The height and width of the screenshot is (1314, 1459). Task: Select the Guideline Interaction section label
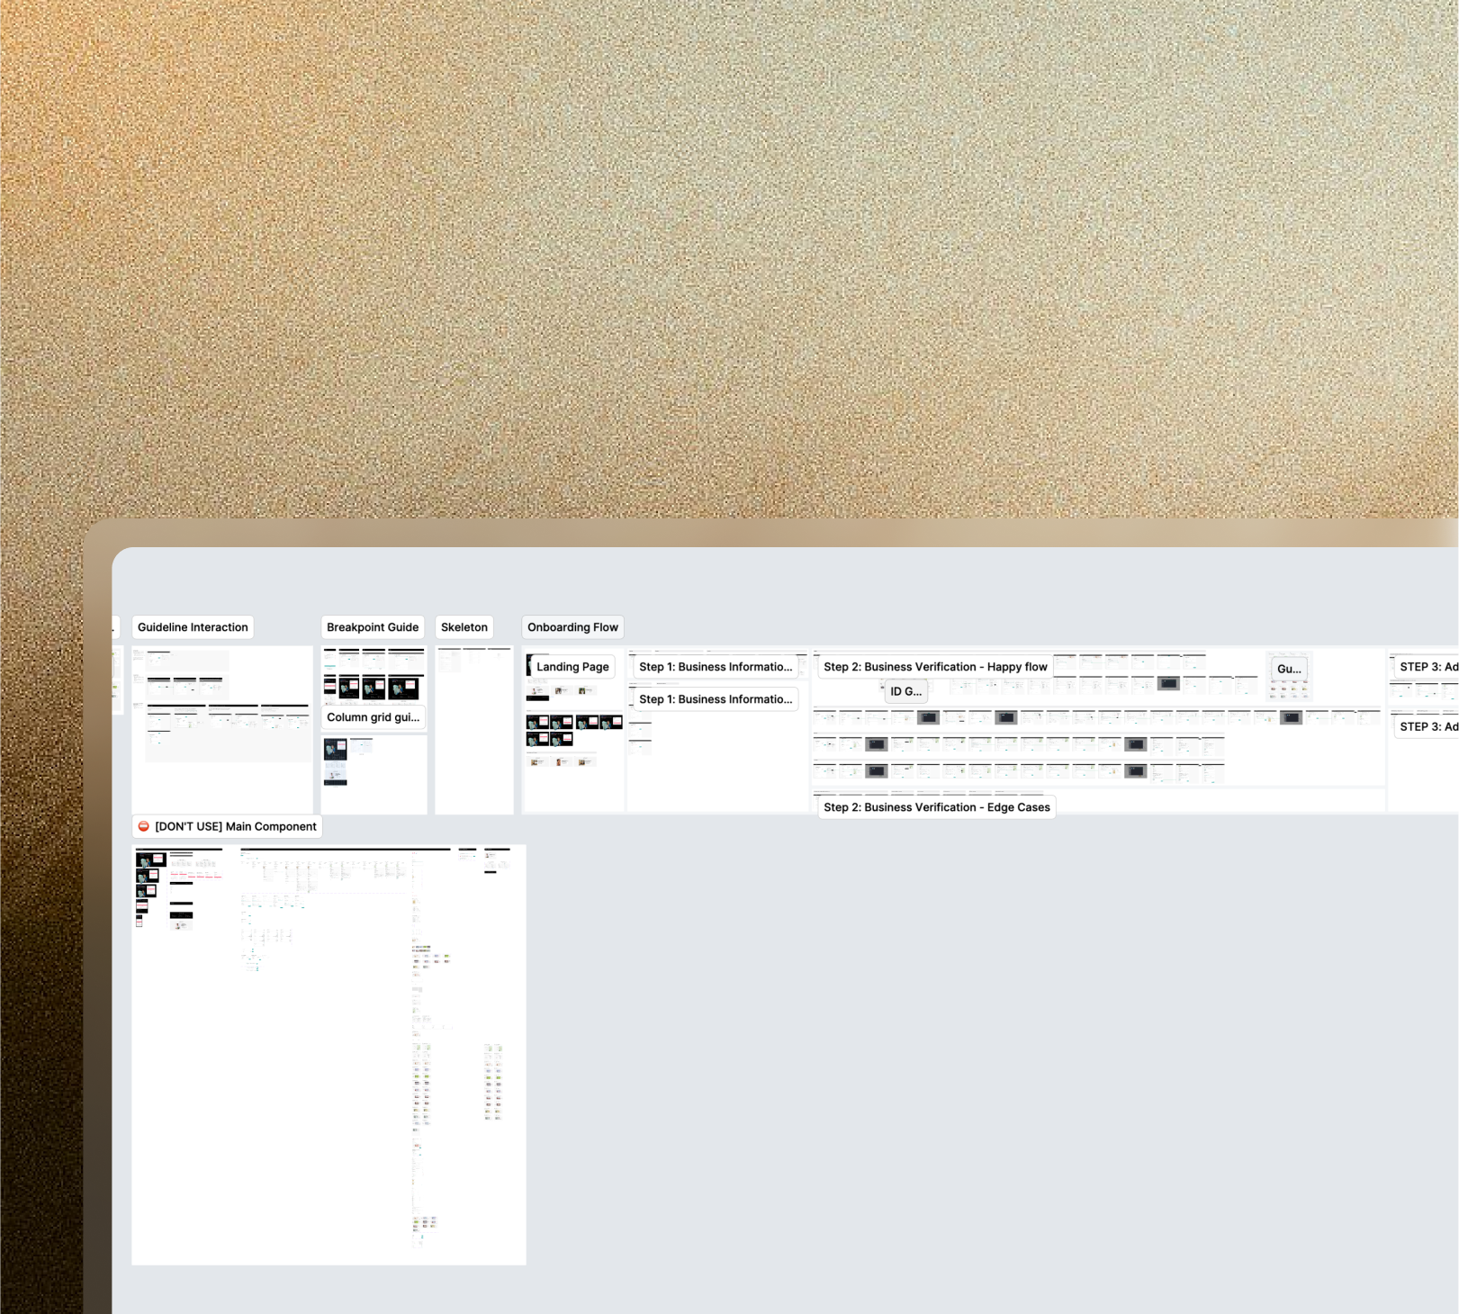[193, 627]
